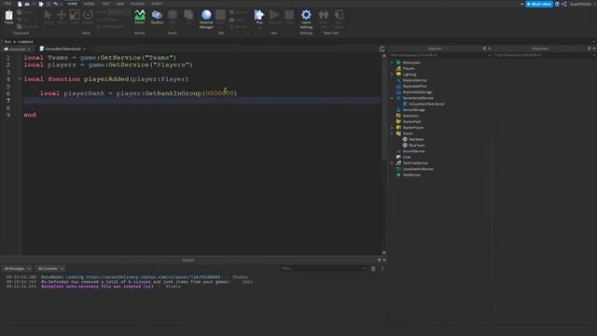Choose the Select arrow tool

[48, 17]
